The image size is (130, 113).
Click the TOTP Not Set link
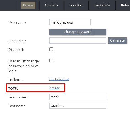click(x=54, y=88)
